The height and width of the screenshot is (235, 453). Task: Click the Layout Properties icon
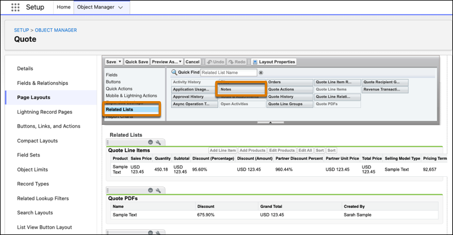tap(255, 62)
